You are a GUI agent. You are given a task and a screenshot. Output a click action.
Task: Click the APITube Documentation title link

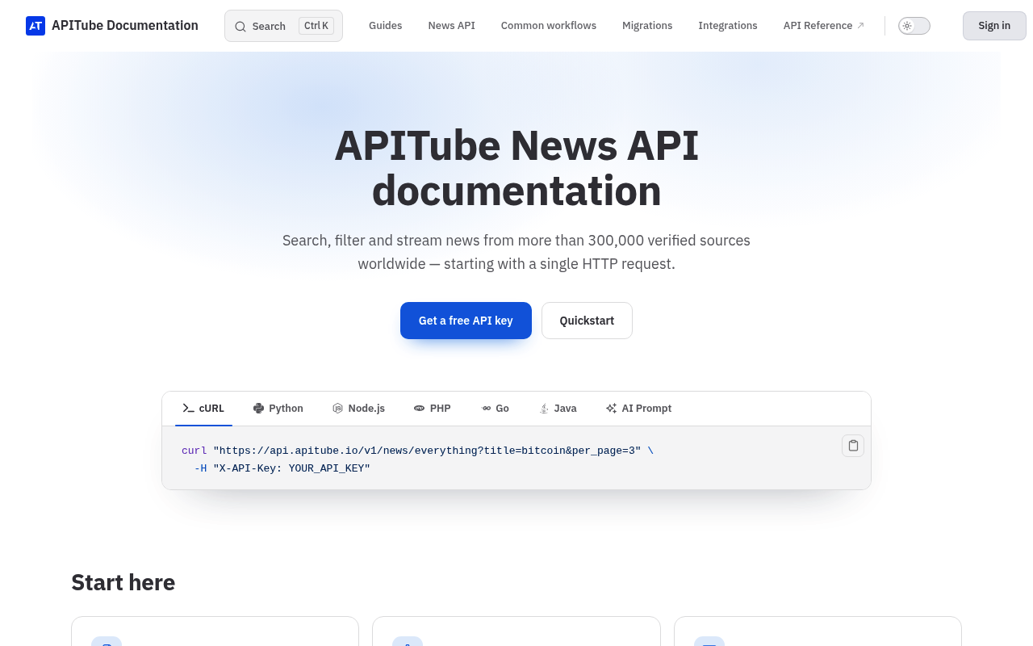(x=125, y=26)
